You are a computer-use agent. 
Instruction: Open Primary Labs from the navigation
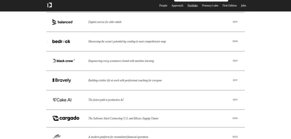[210, 6]
